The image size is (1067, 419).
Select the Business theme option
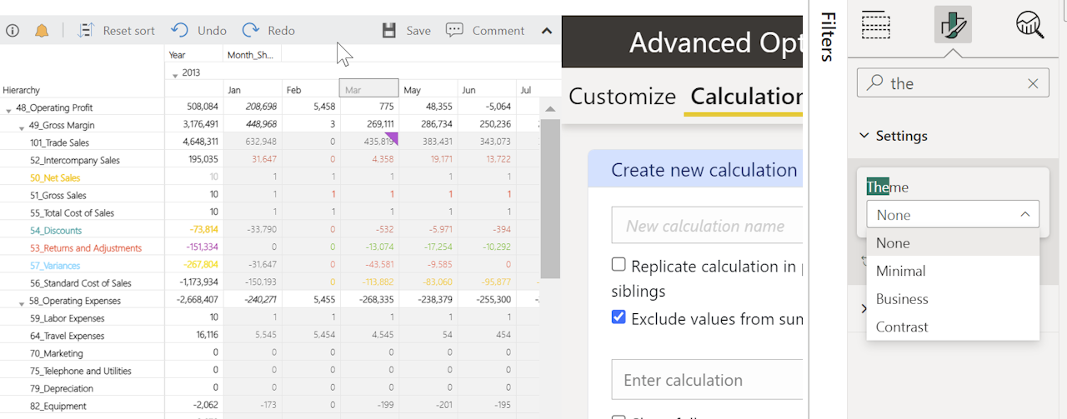click(x=902, y=299)
